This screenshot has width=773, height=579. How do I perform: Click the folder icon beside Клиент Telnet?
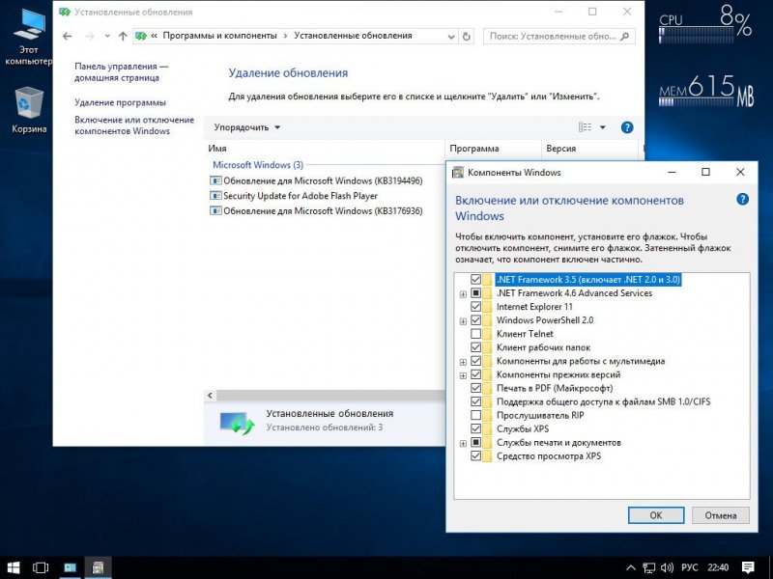[488, 334]
